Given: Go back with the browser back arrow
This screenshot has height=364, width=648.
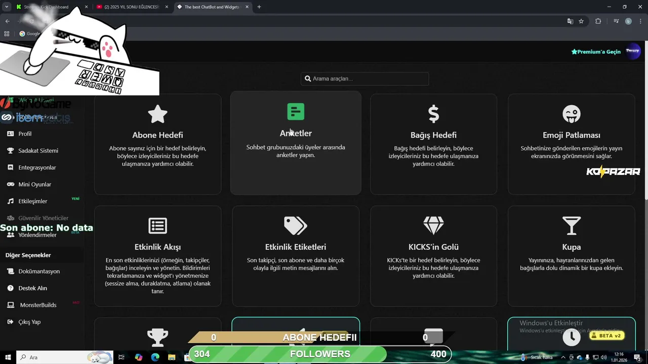Looking at the screenshot, I should click(7, 21).
